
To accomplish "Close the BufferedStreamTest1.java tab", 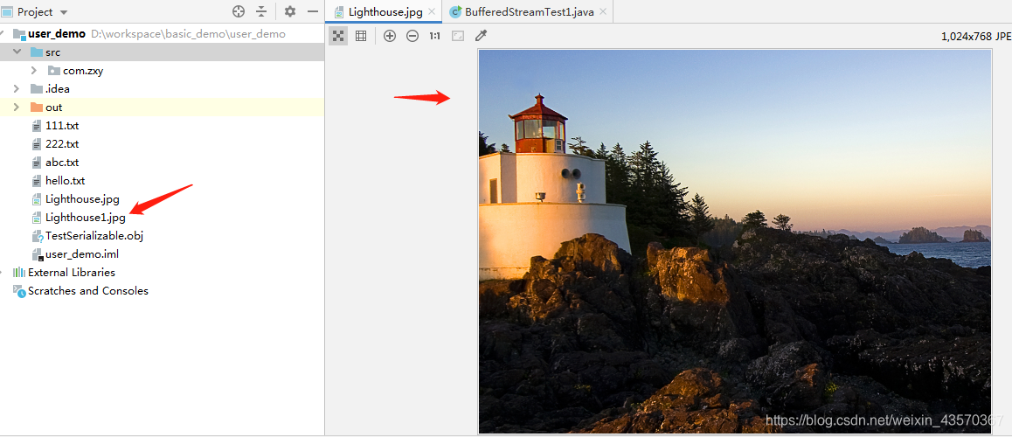I will click(x=603, y=12).
